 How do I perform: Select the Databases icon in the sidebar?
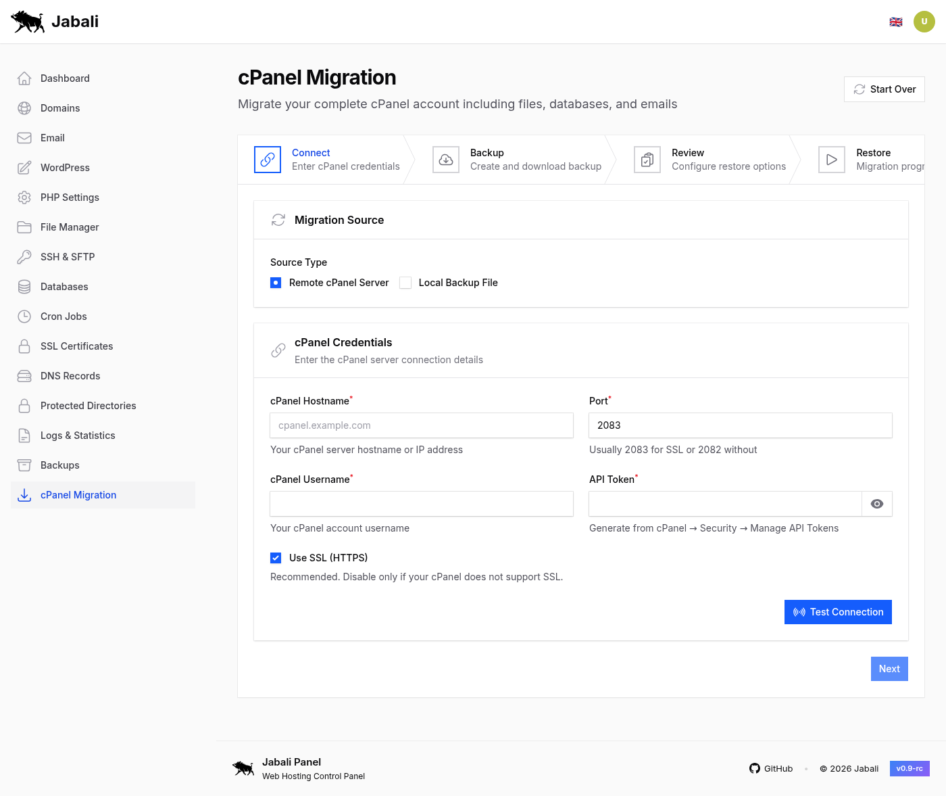click(24, 286)
